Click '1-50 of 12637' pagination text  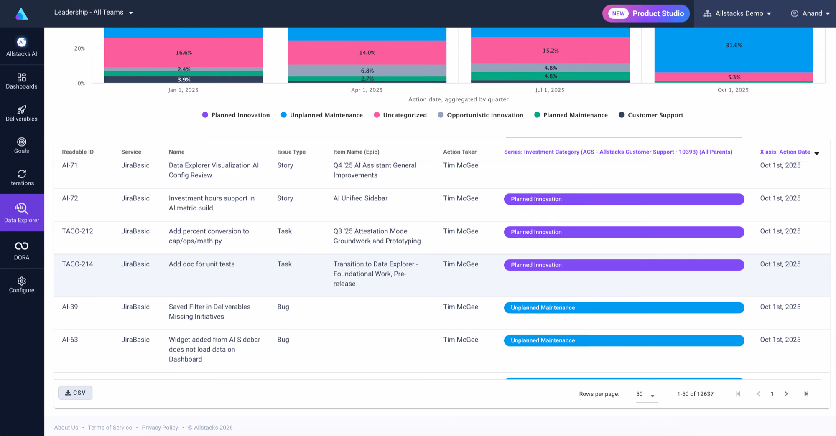point(695,394)
